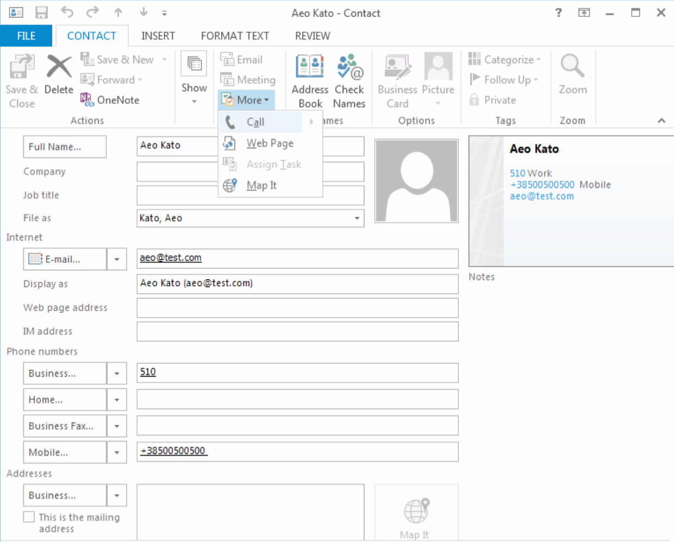674x542 pixels.
Task: Click the Save icon in title bar
Action: point(41,12)
